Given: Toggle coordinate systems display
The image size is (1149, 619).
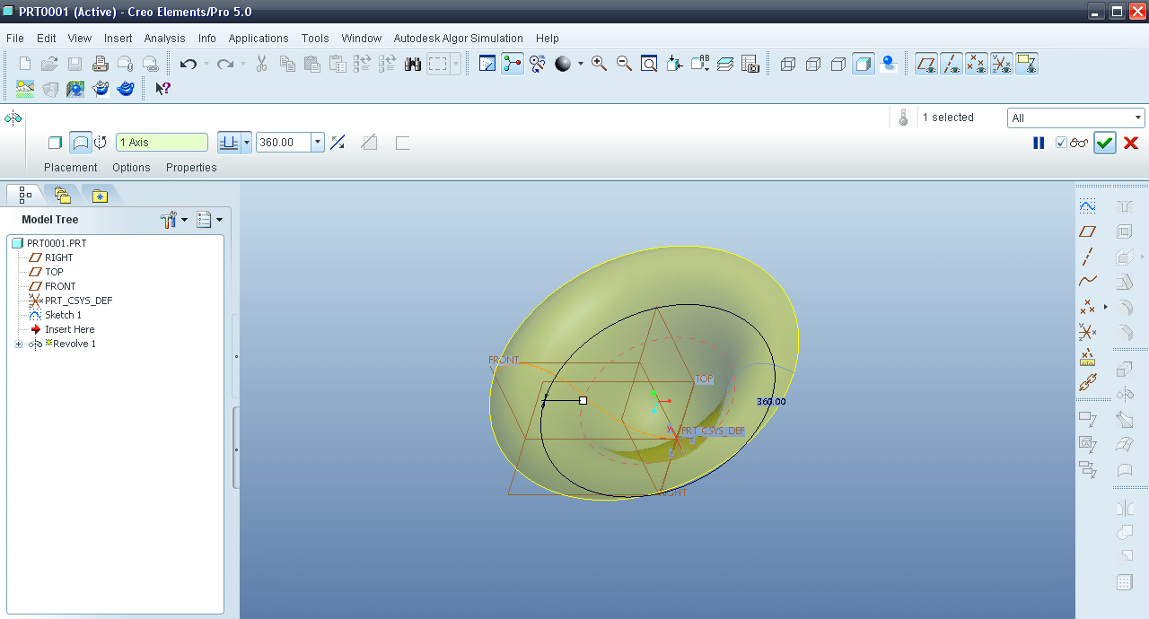Looking at the screenshot, I should [x=1002, y=64].
